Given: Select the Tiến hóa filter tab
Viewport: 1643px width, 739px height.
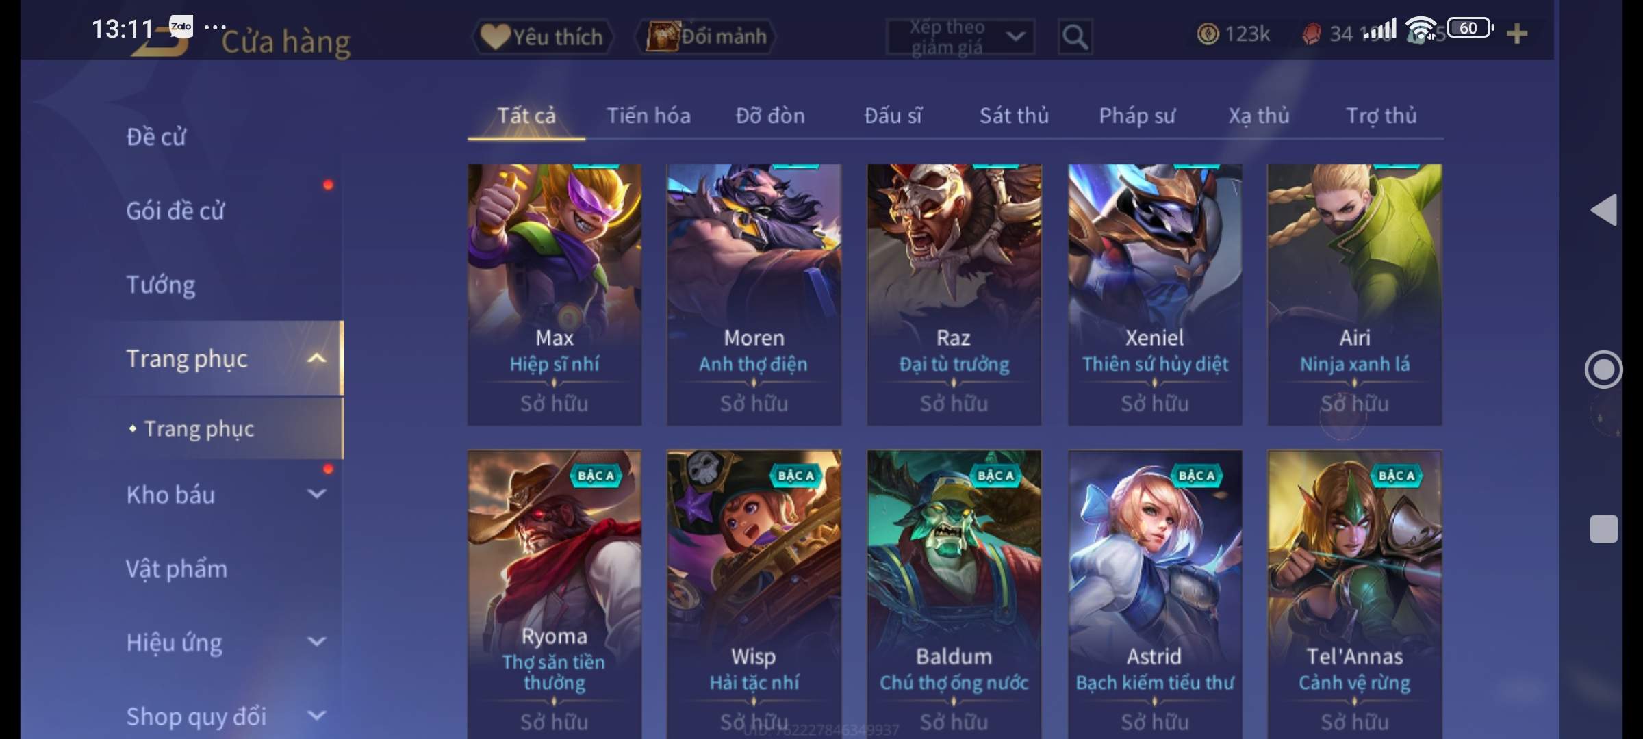Looking at the screenshot, I should pyautogui.click(x=648, y=116).
